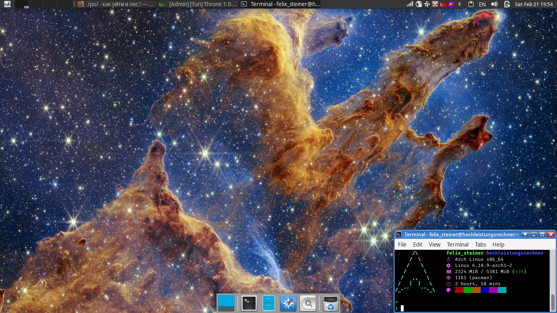Switch to the Firefox /po/ taskbar window
The height and width of the screenshot is (313, 557).
[x=116, y=4]
